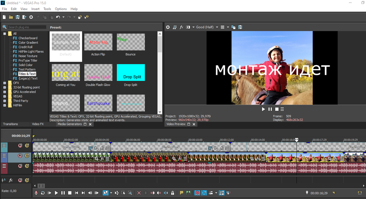
Task: Toggle split screen view in preview
Action: click(188, 27)
